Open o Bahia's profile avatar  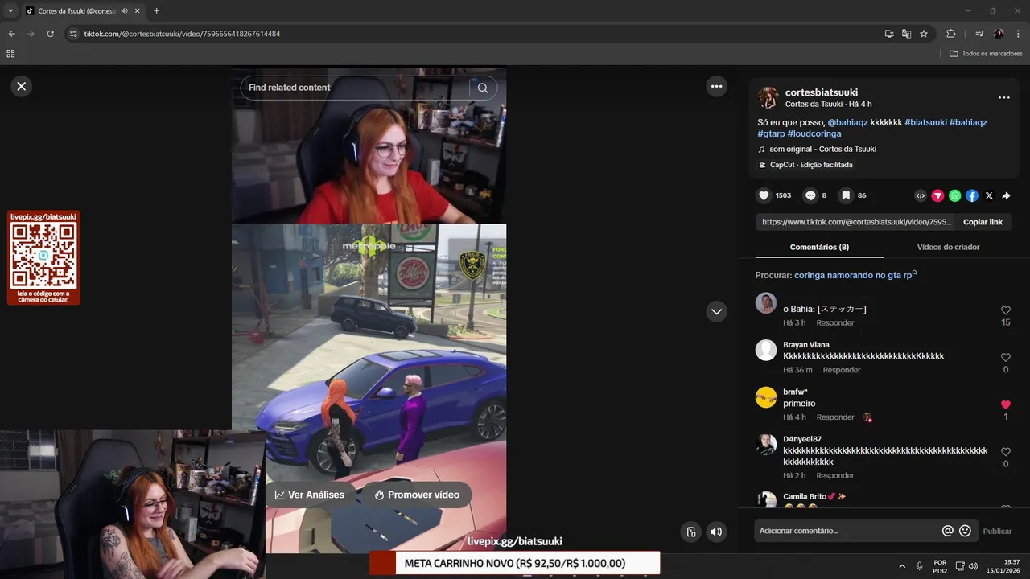pyautogui.click(x=766, y=303)
